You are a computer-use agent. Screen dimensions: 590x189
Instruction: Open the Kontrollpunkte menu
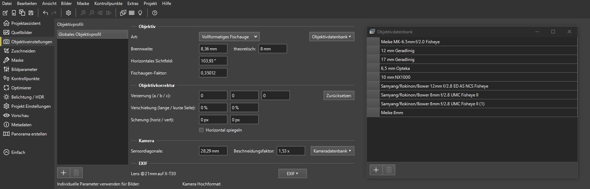[108, 4]
